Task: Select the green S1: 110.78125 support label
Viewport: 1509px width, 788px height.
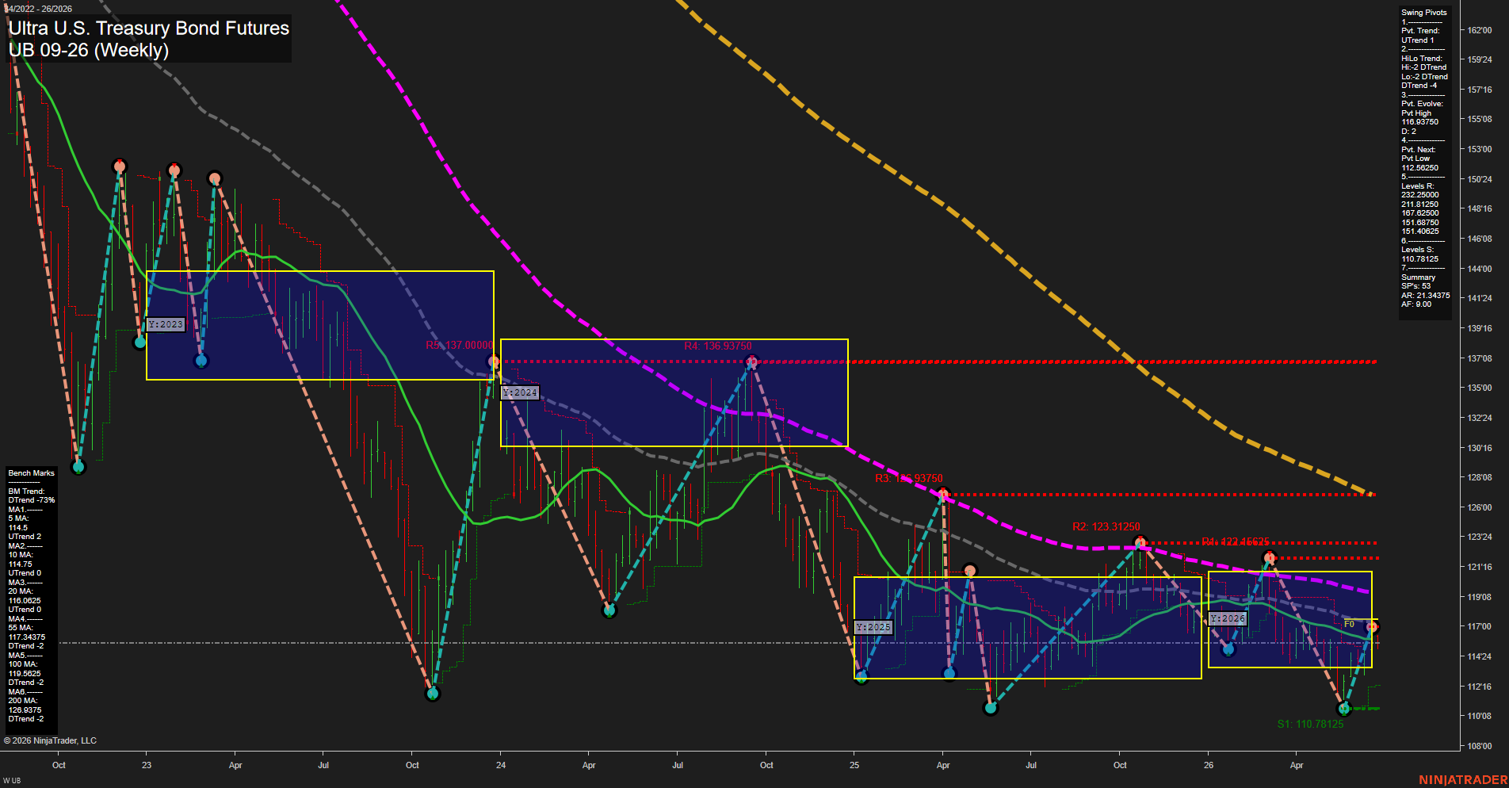Action: [1311, 724]
